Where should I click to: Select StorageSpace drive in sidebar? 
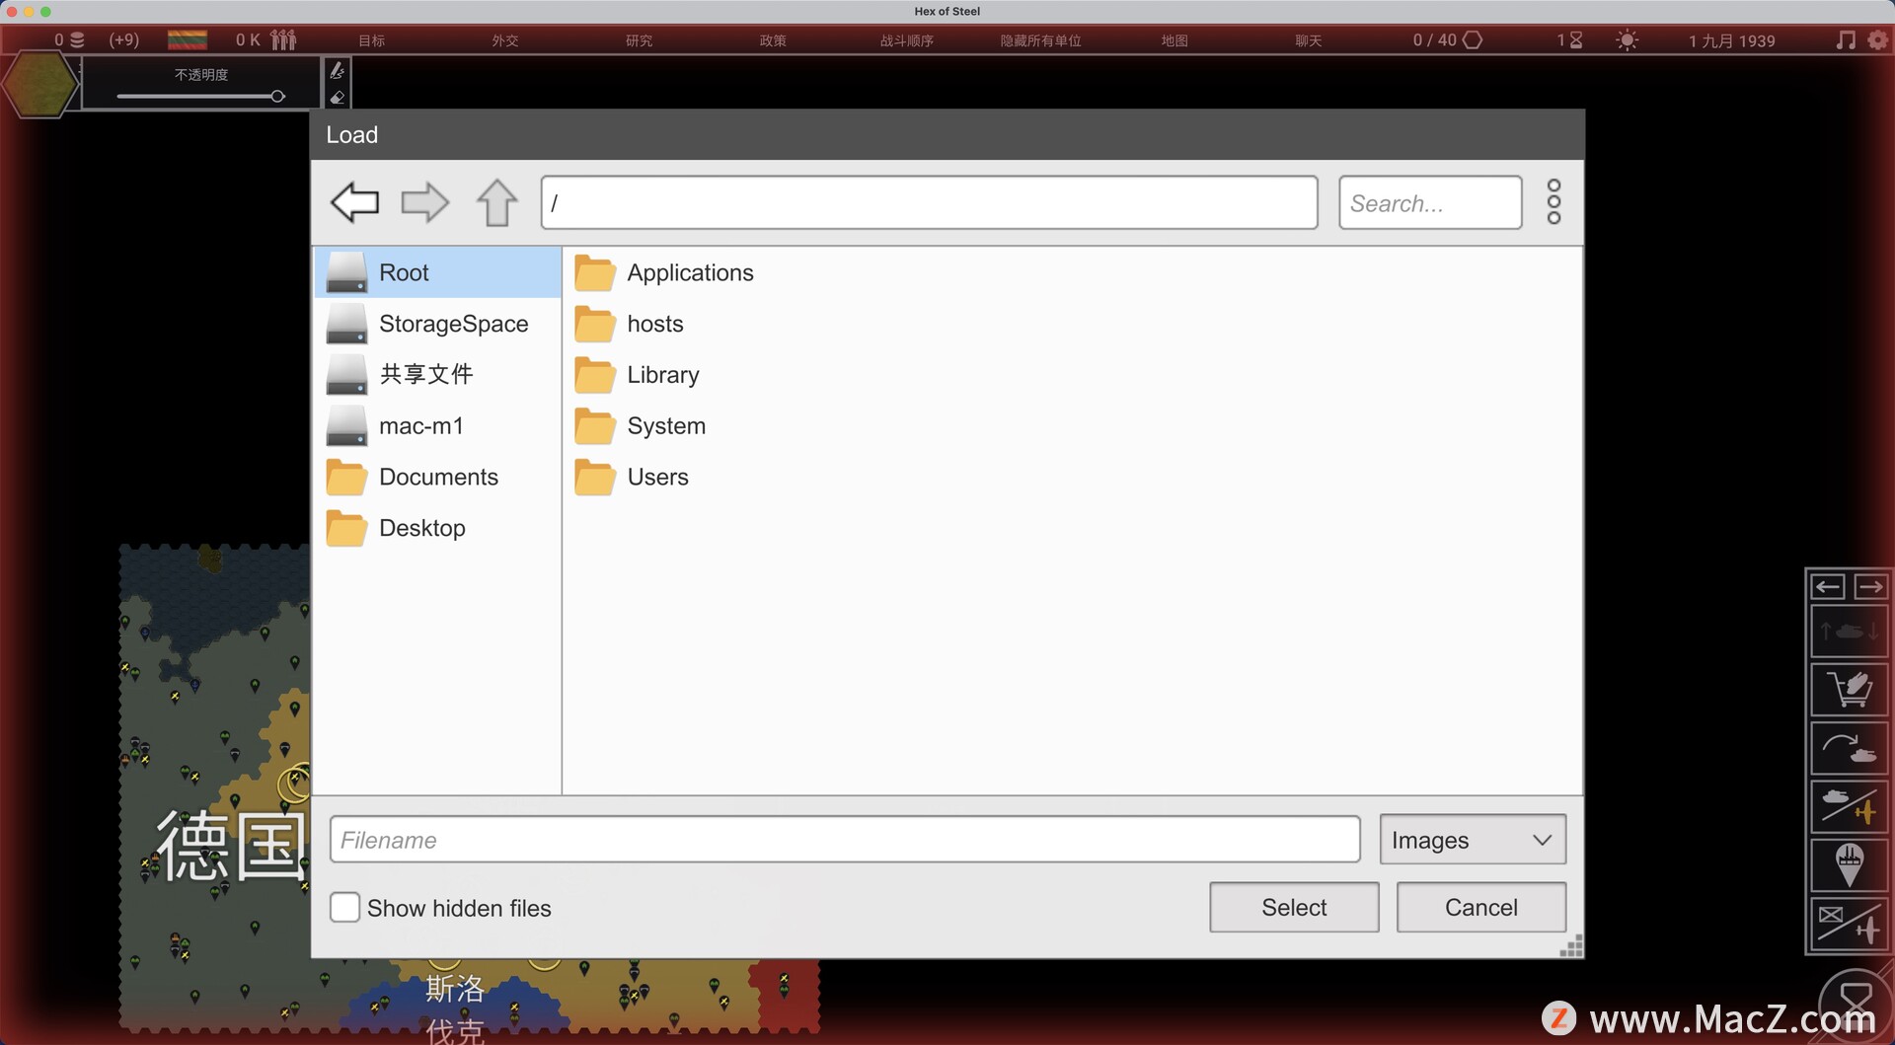437,324
